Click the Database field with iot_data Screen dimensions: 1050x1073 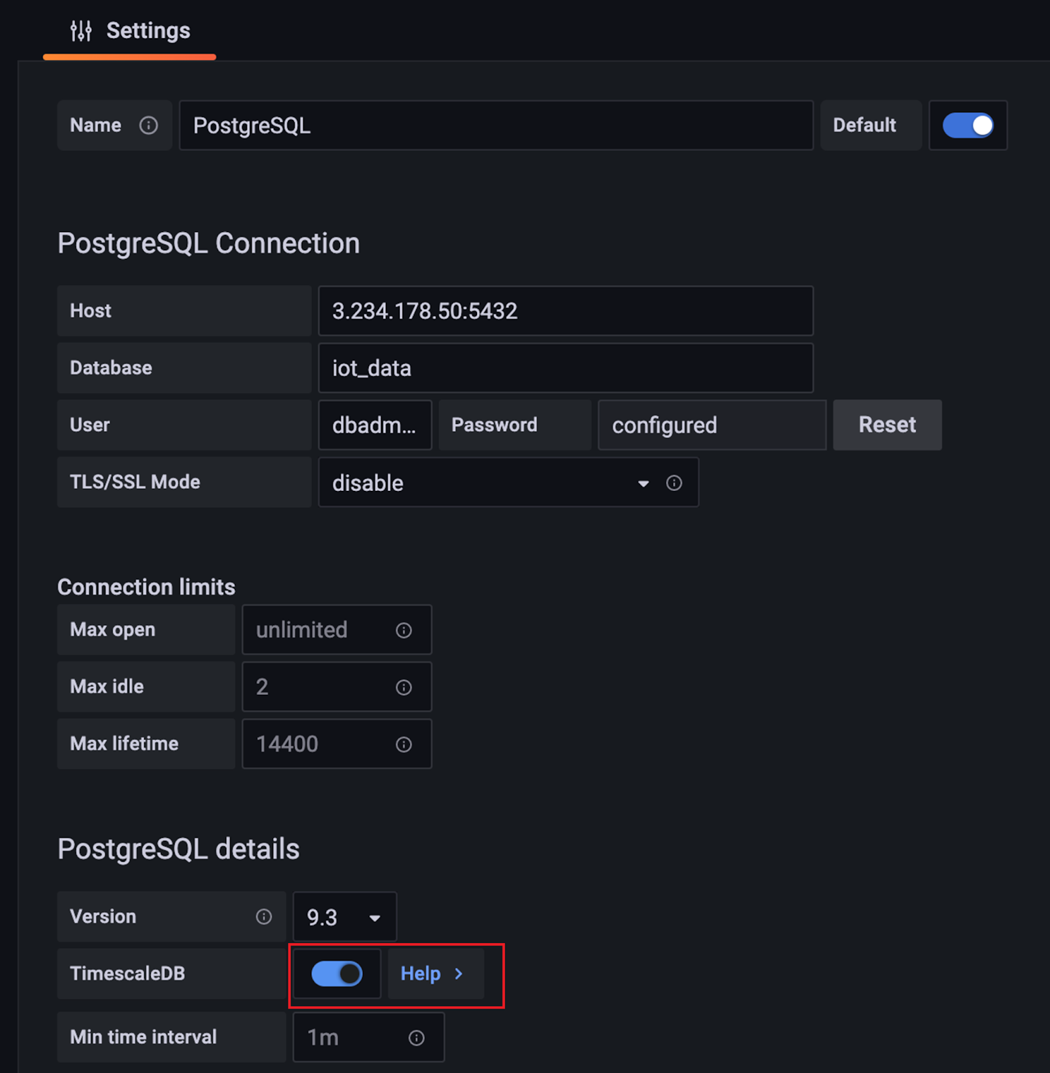pyautogui.click(x=566, y=368)
